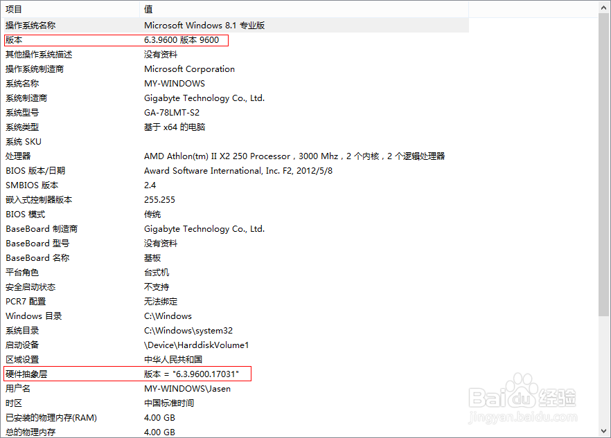
Task: Click the MY-WINDOWS\Jasen value
Action: tap(188, 389)
